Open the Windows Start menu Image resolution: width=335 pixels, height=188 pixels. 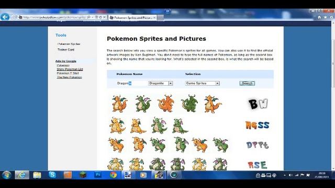(7, 175)
